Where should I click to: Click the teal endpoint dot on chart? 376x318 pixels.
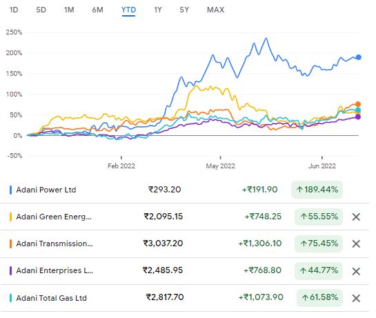358,110
